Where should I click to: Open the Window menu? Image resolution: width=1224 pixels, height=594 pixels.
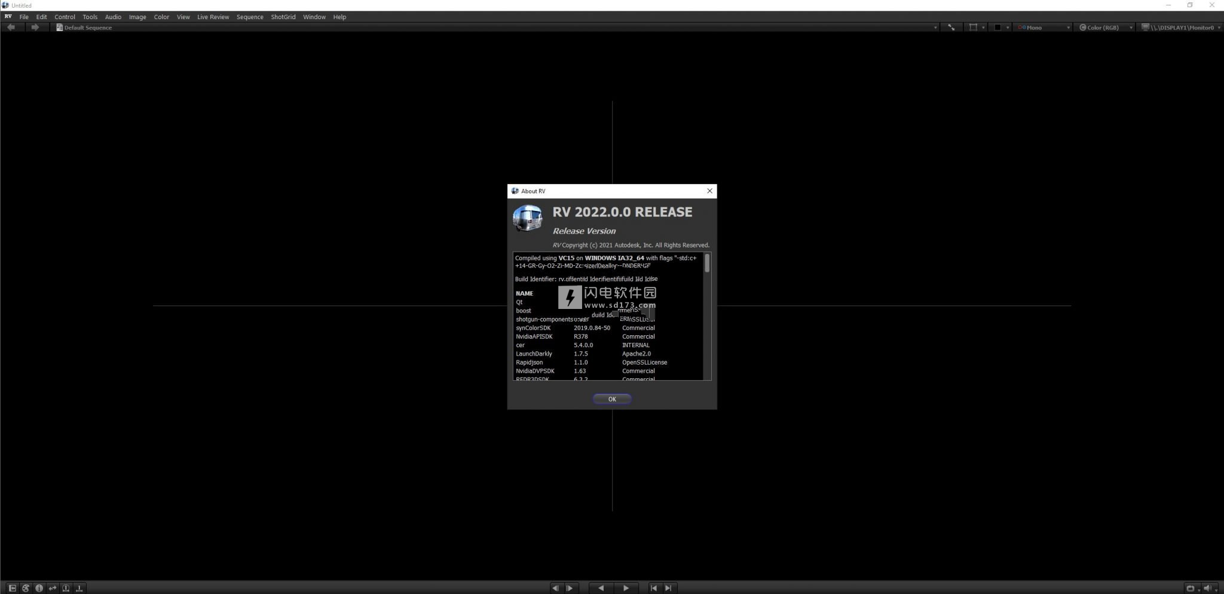pos(314,17)
